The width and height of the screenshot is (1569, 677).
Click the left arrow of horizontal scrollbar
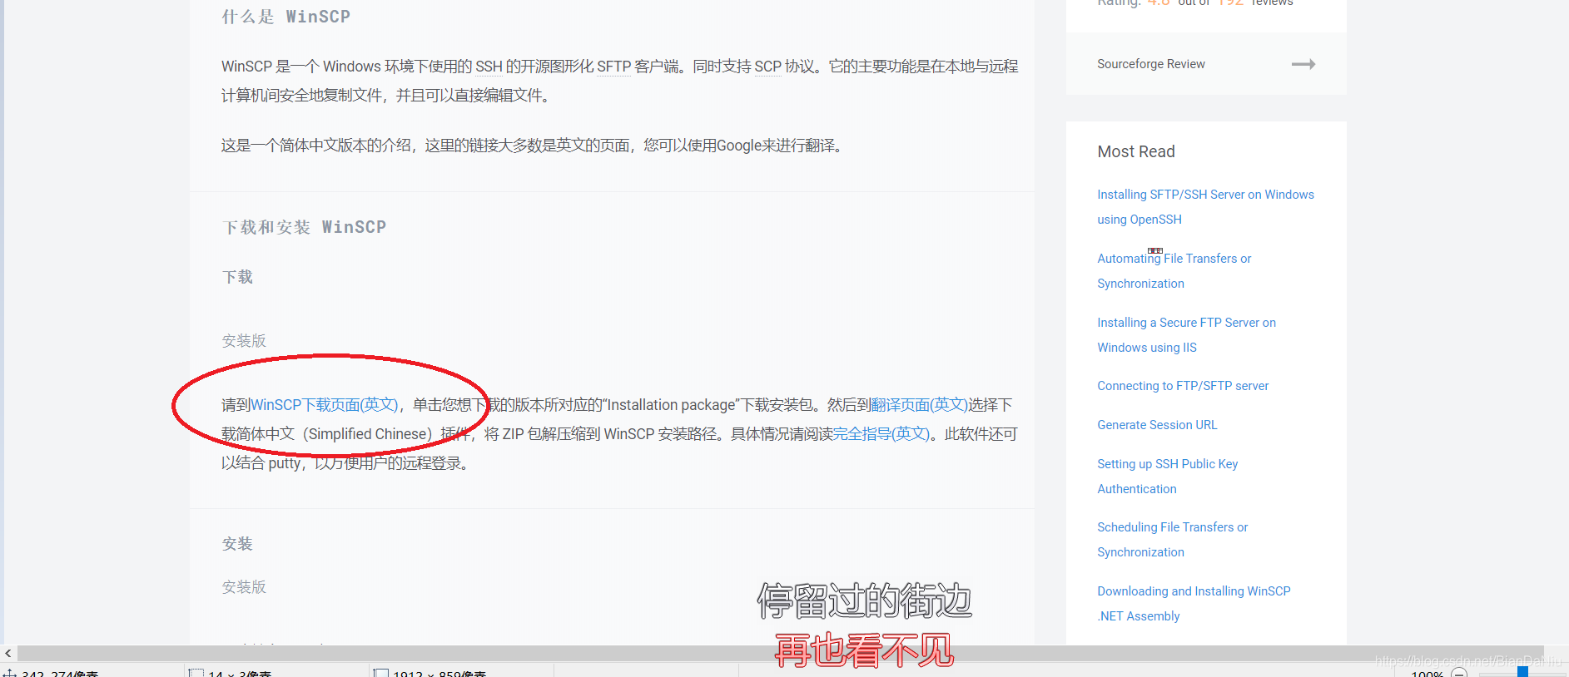8,654
